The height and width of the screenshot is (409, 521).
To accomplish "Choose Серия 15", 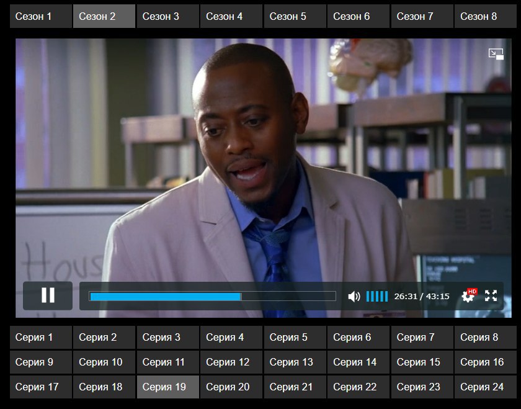I will (x=422, y=362).
